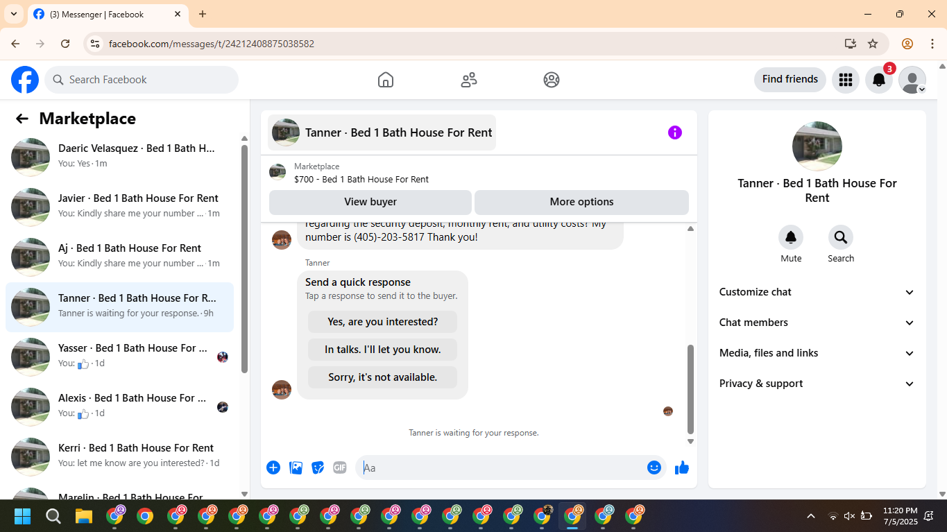Viewport: 947px width, 532px height.
Task: Send quick reply 'Yes, are you interested?'
Action: [383, 322]
